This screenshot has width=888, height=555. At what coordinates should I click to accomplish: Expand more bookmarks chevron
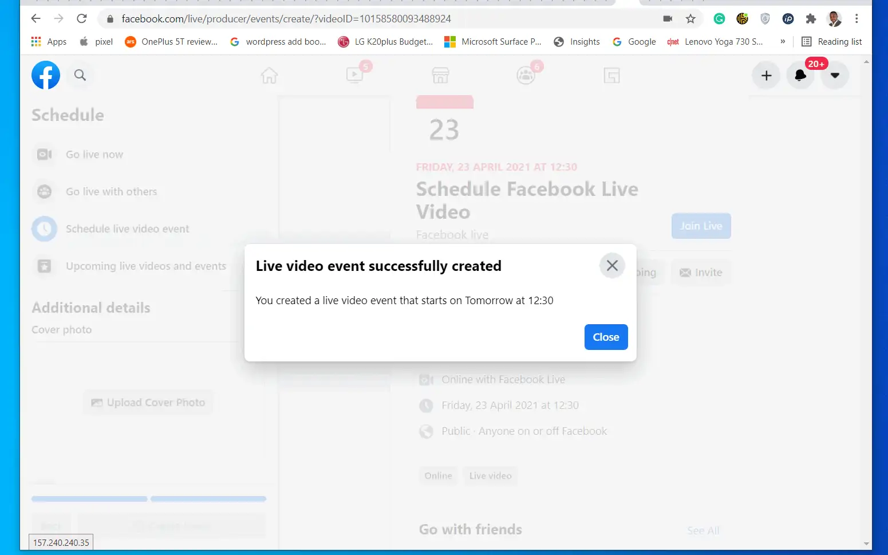coord(783,41)
